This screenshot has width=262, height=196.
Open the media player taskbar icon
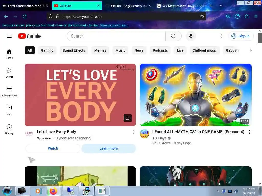(38, 191)
